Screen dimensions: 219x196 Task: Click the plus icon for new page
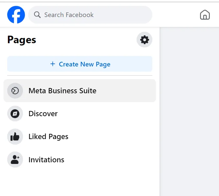click(x=53, y=64)
